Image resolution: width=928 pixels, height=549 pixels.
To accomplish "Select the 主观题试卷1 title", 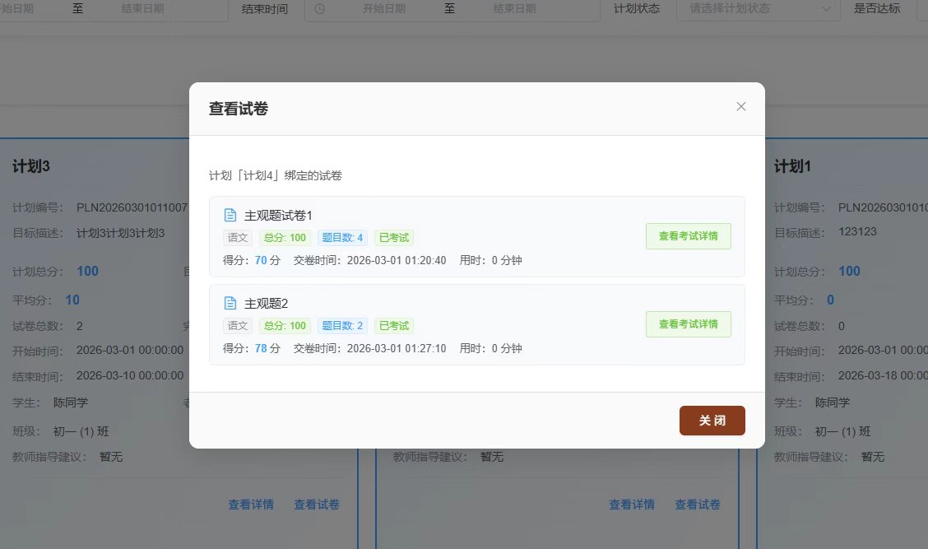I will (x=278, y=216).
